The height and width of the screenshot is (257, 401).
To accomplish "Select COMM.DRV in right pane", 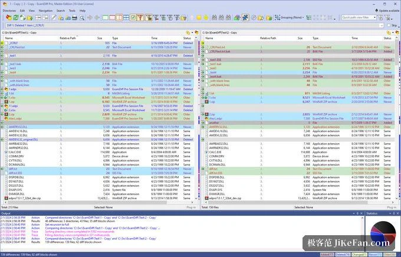I will pos(298,156).
